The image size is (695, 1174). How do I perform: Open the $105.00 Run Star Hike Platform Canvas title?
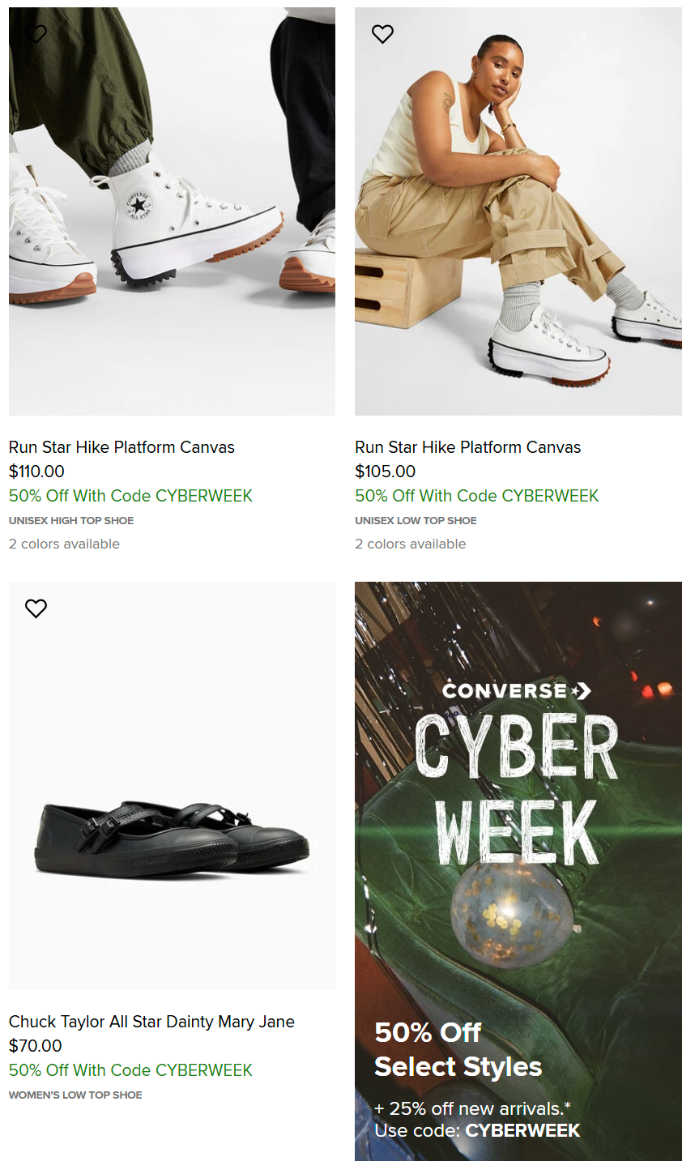(x=468, y=447)
